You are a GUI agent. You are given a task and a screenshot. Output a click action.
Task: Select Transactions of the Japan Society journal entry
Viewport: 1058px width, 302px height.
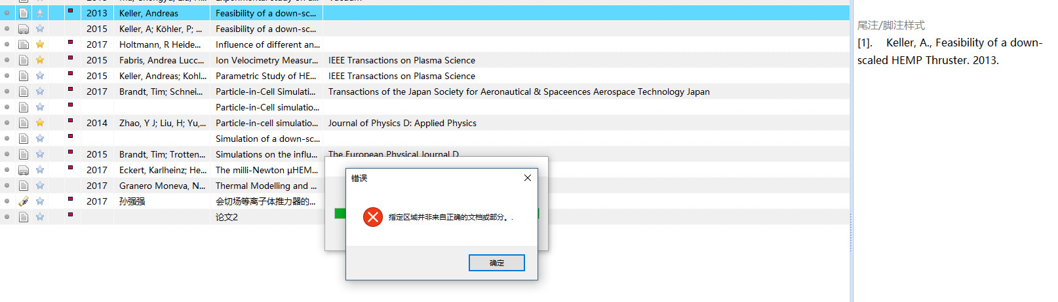tap(519, 92)
